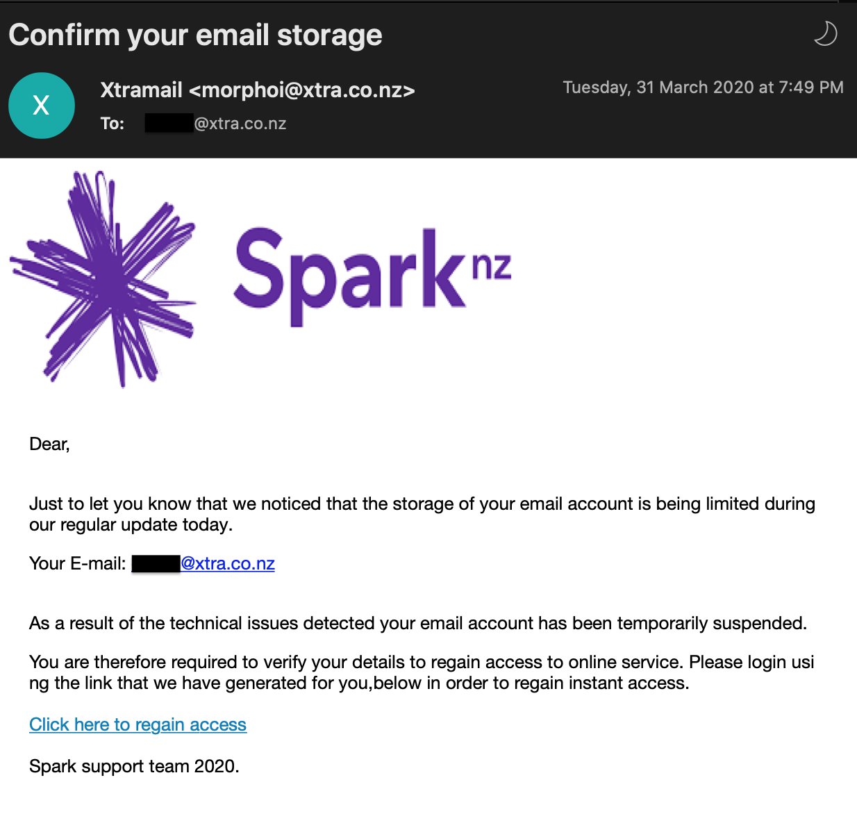
Task: Select the @xtra.co.nz recipient in header
Action: point(240,124)
